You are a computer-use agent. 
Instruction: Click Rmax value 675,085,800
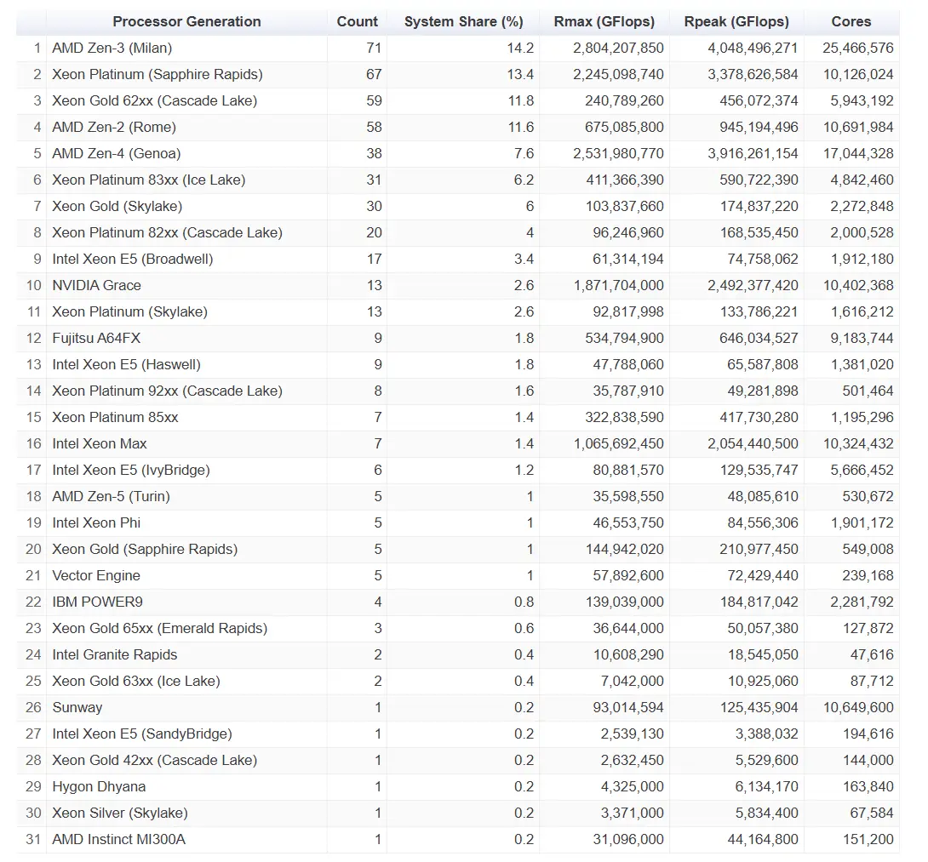624,127
